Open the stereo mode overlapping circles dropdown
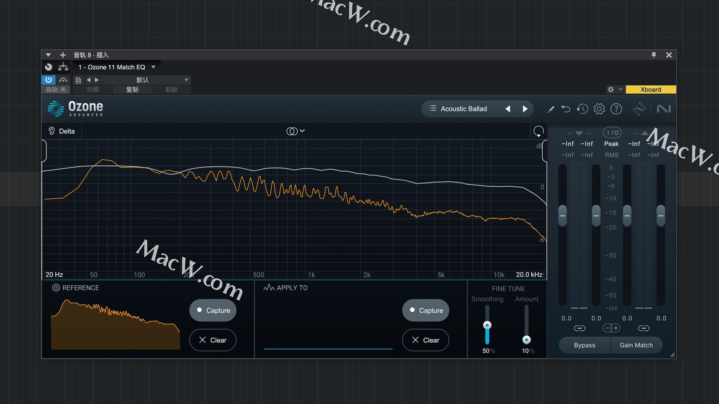 click(x=295, y=131)
